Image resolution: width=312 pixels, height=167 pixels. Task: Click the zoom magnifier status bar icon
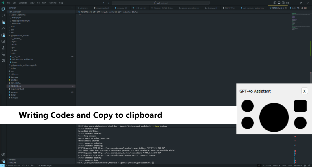point(259,166)
